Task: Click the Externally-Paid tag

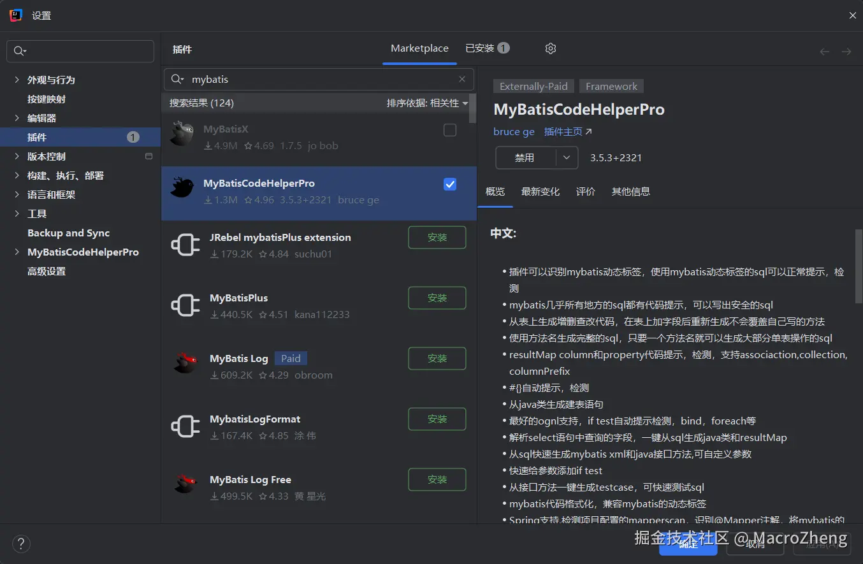Action: [x=533, y=86]
